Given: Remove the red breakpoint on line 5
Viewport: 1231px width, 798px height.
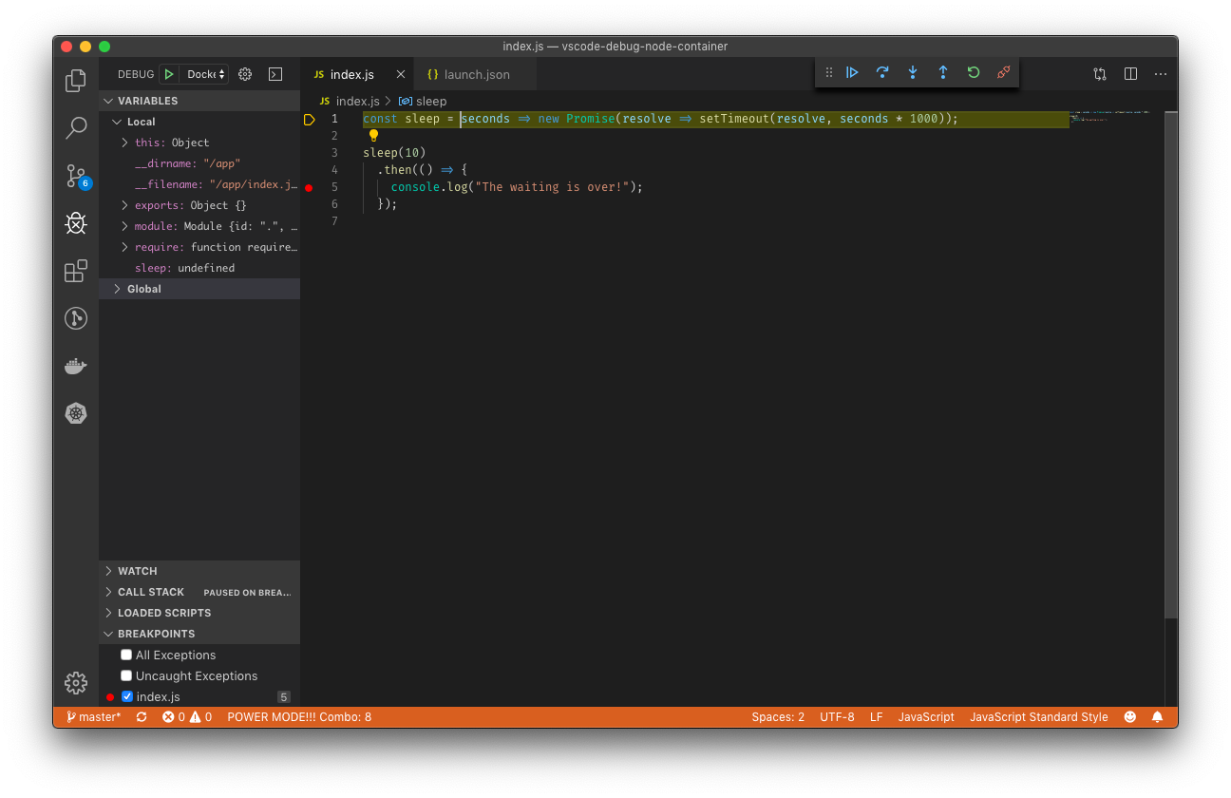Looking at the screenshot, I should [309, 187].
